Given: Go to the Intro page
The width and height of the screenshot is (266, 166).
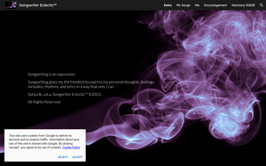Looking at the screenshot, I should [168, 5].
